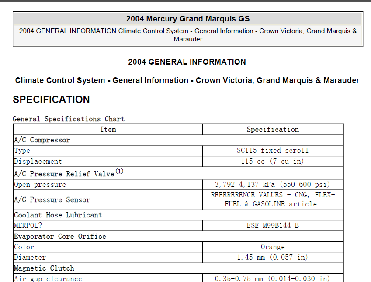Click header subtitle '2004 GENERAL INFORMATION Climate Control System'
371x282 pixels.
[188, 35]
